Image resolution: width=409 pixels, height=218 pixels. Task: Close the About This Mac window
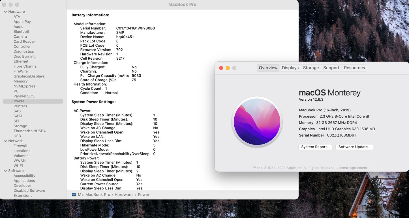pyautogui.click(x=221, y=68)
